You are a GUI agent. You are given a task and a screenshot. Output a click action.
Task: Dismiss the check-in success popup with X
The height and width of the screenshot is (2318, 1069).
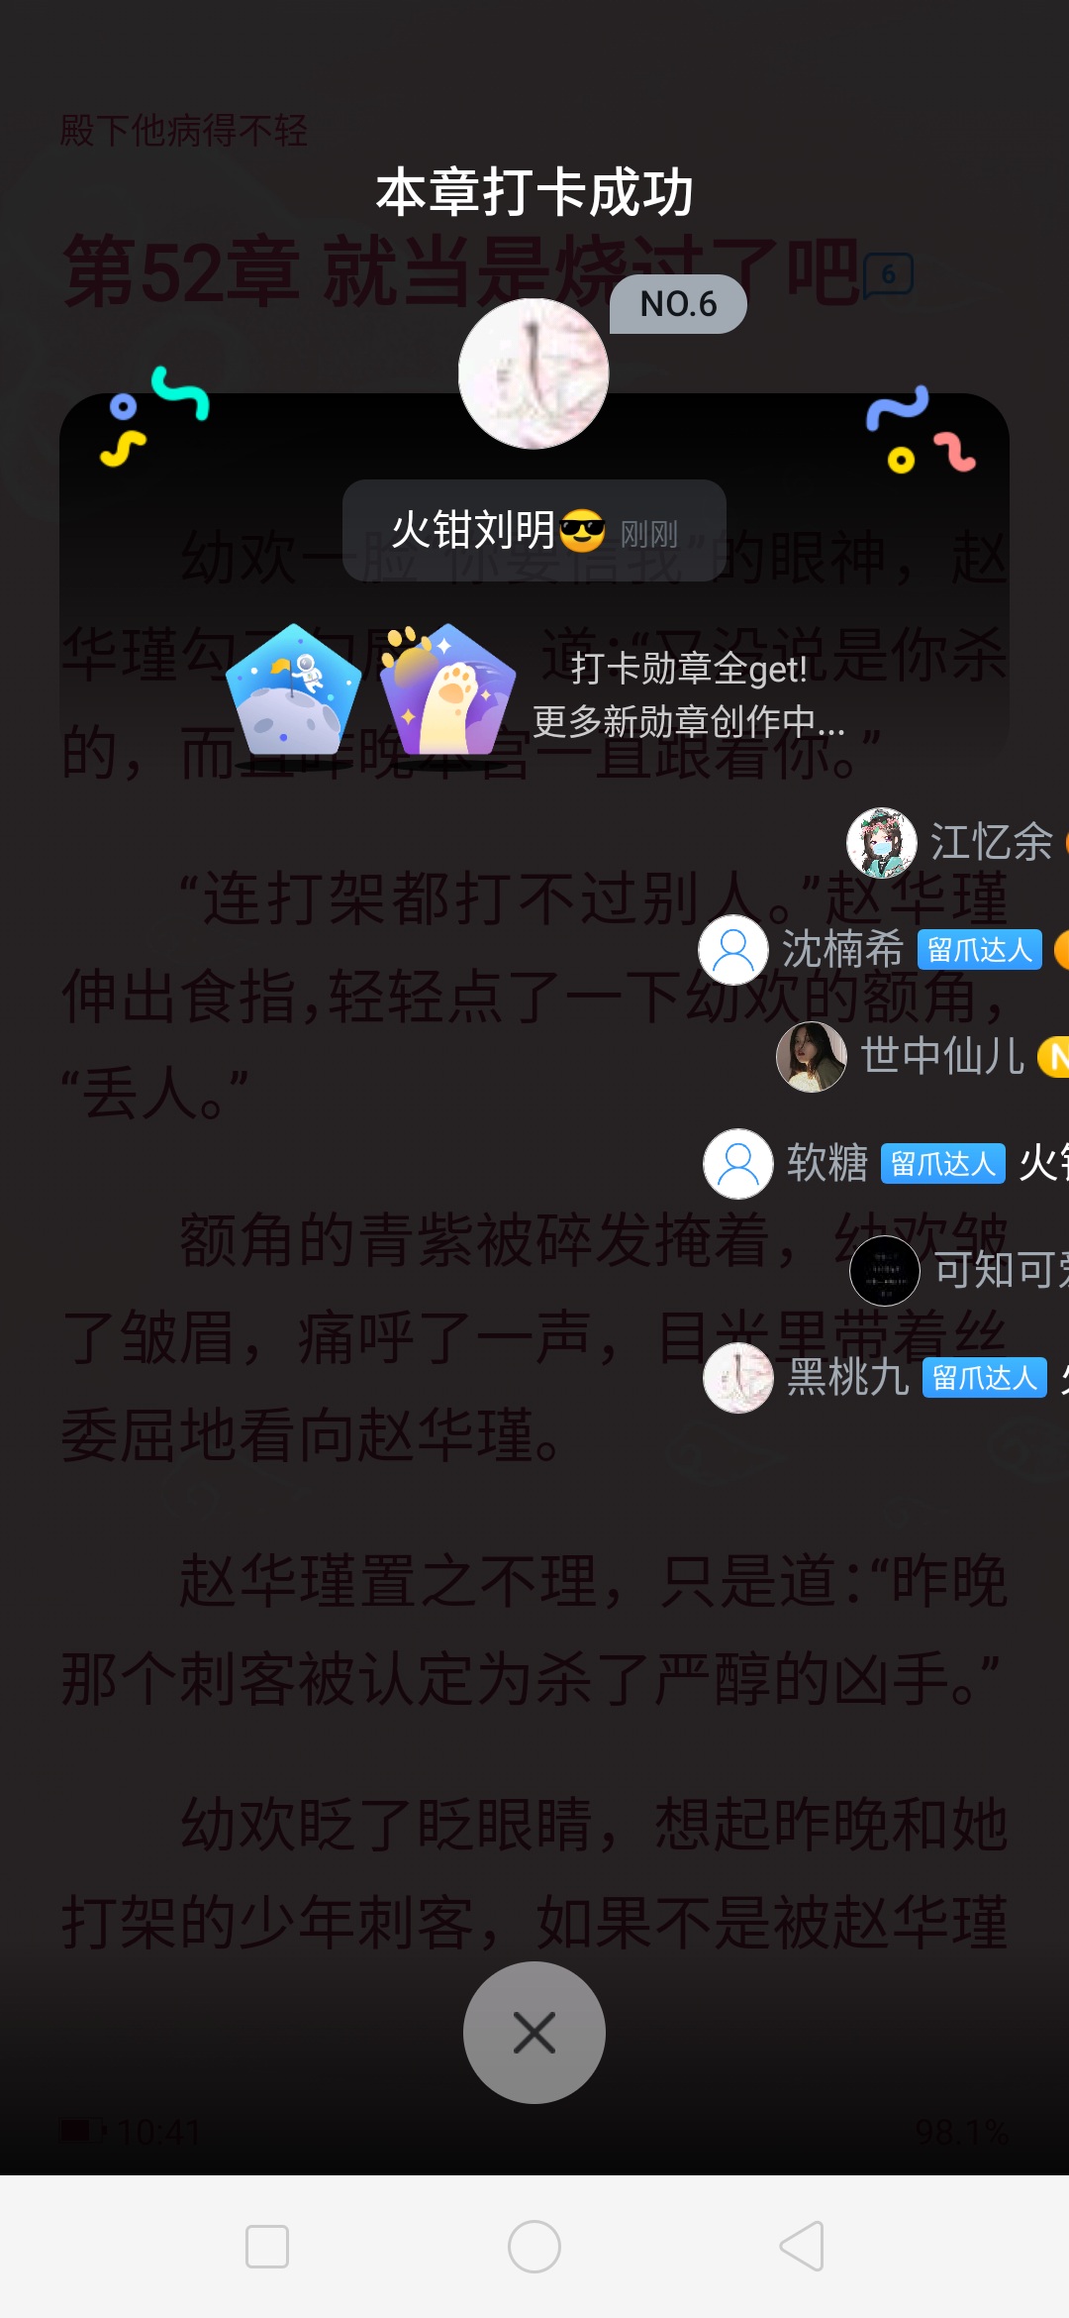tap(534, 2033)
